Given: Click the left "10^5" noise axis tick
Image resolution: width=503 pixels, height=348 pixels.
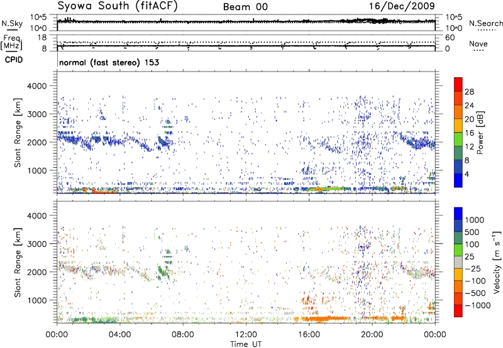Looking at the screenshot, I should (x=38, y=18).
